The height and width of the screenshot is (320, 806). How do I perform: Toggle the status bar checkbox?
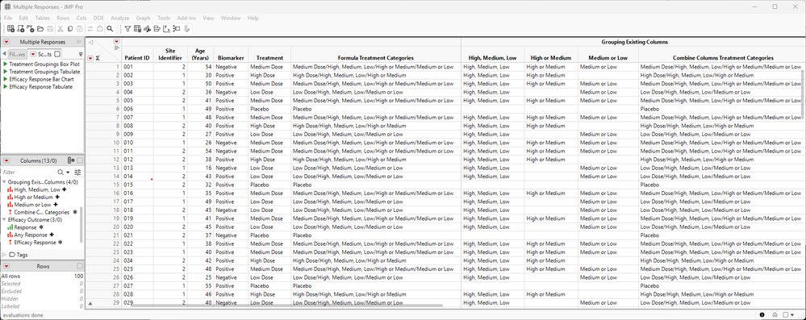[786, 315]
